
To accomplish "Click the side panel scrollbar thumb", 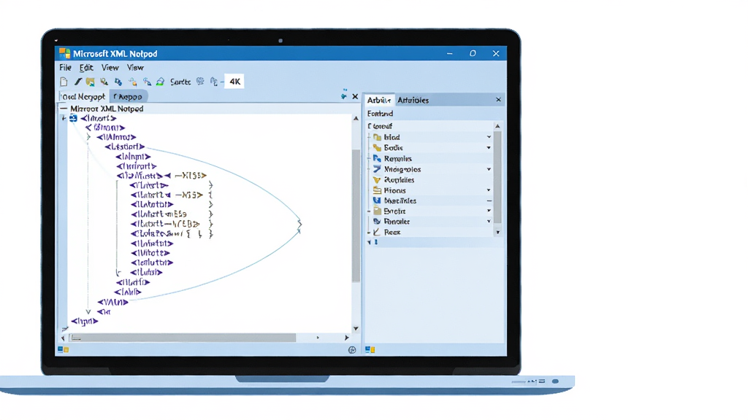I will point(497,178).
